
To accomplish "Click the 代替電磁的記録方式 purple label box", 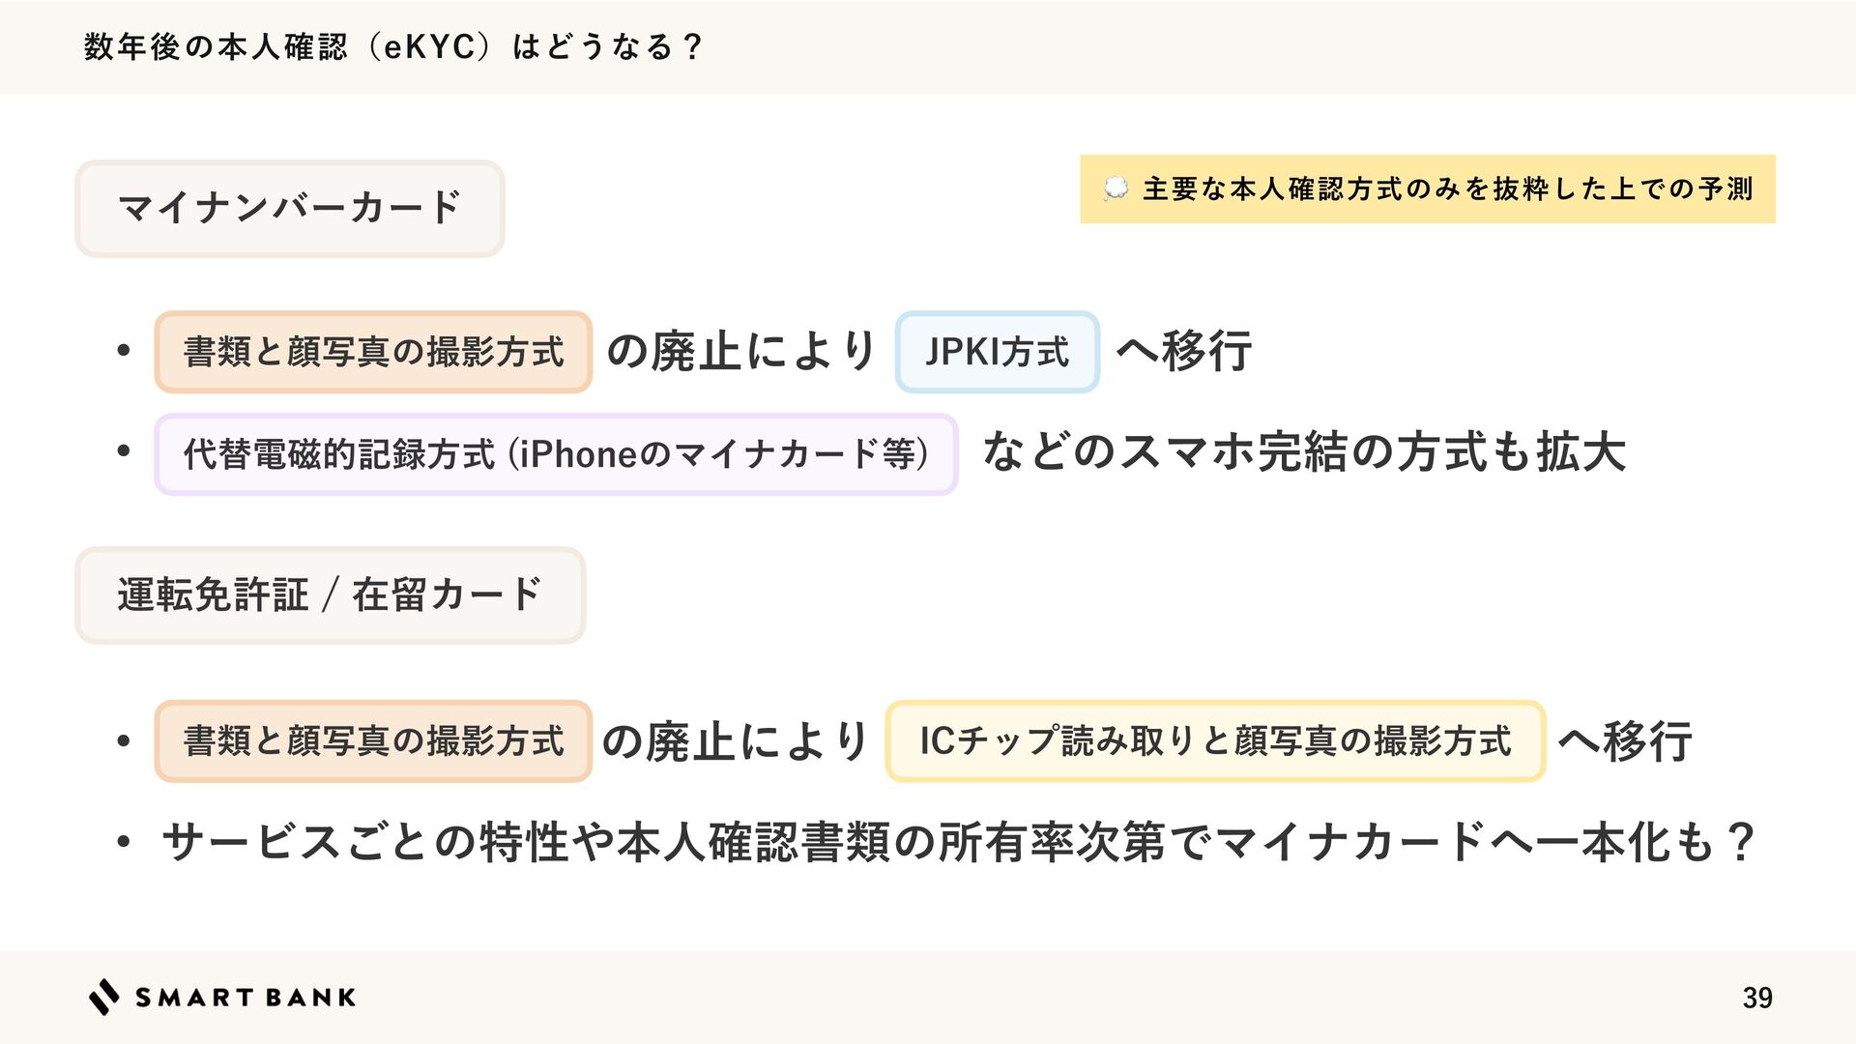I will click(556, 454).
